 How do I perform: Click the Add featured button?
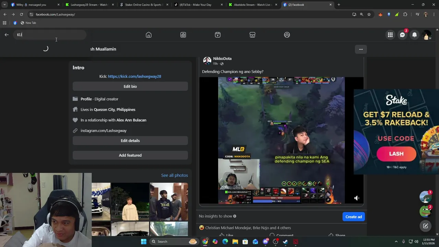coord(130,155)
